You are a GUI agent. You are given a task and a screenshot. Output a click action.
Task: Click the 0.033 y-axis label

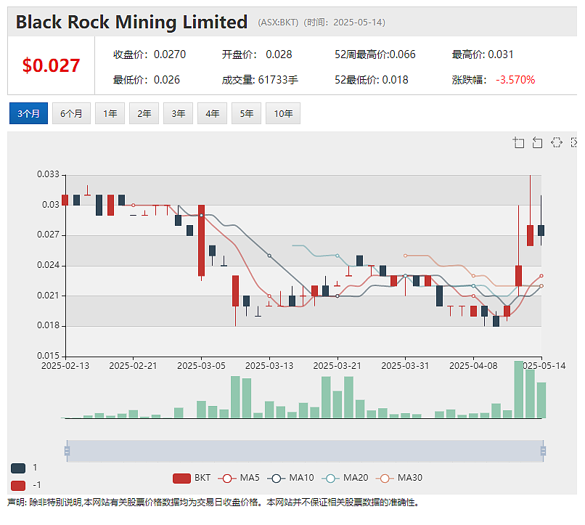48,174
